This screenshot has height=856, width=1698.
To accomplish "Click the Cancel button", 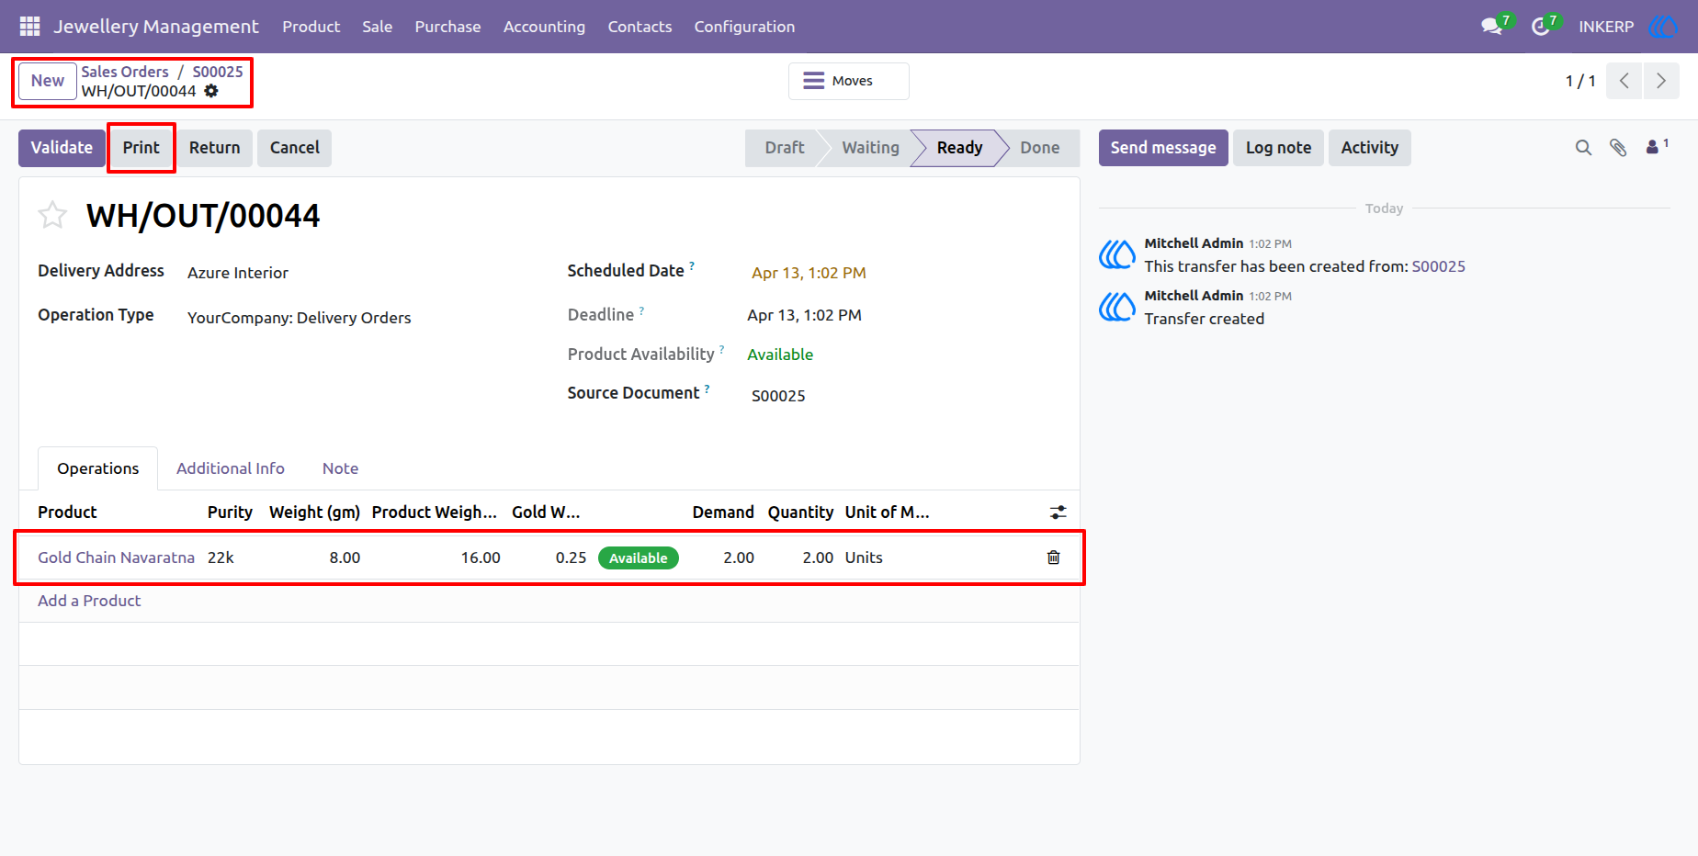I will click(x=295, y=148).
